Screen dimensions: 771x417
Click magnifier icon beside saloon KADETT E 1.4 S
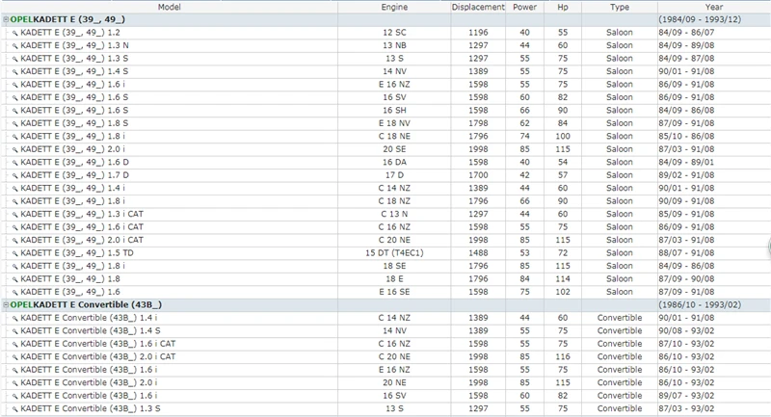coord(15,71)
